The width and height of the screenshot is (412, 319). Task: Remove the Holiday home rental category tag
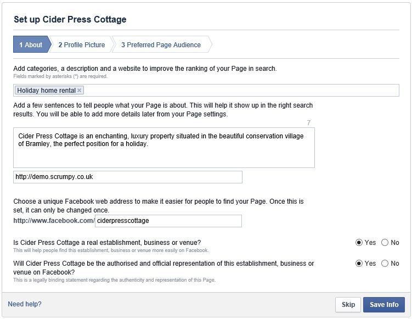tap(80, 91)
